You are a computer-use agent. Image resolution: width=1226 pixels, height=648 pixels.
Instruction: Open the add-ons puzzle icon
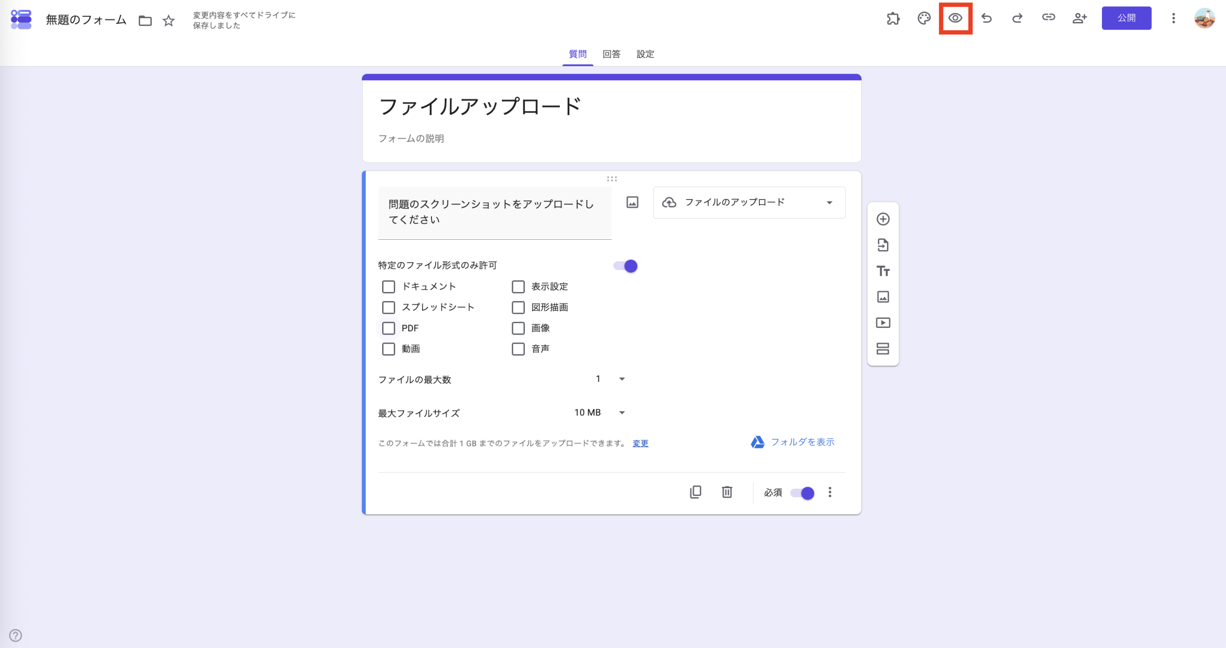click(x=893, y=19)
